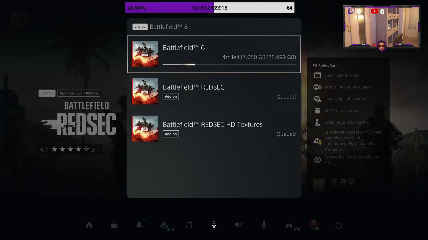Click the Twitch viewer count icon
This screenshot has height=240, width=428.
[351, 11]
